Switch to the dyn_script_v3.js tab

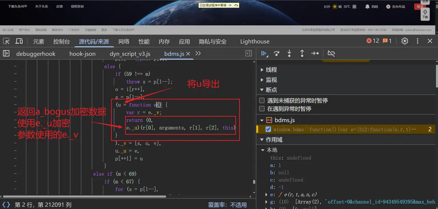coord(130,54)
